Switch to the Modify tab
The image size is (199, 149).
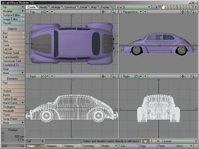point(44,7)
